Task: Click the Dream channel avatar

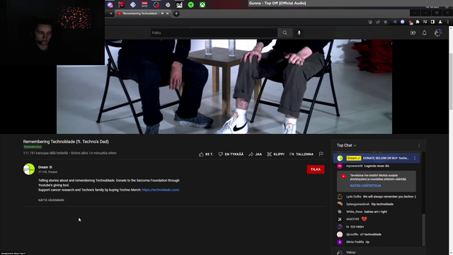Action: (29, 169)
